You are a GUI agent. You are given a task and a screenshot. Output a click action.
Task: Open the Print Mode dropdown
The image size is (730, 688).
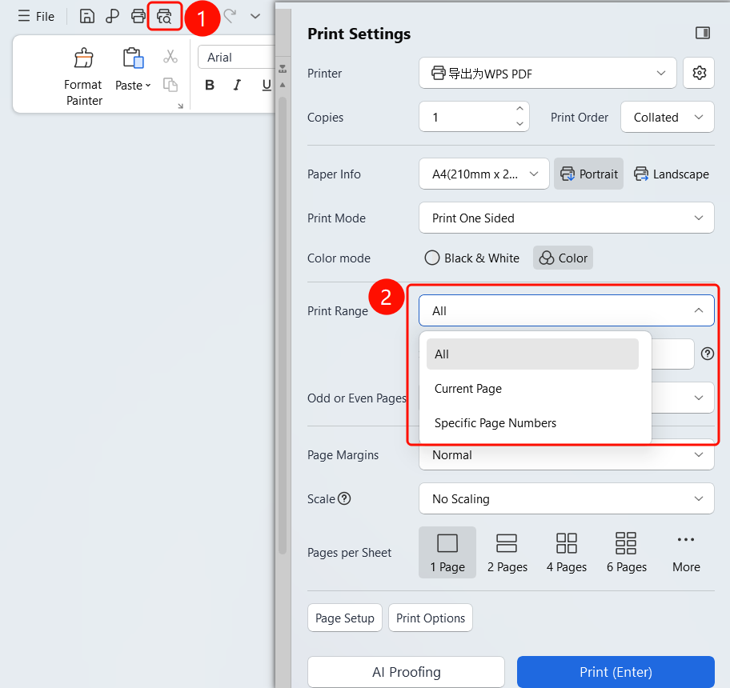tap(567, 218)
